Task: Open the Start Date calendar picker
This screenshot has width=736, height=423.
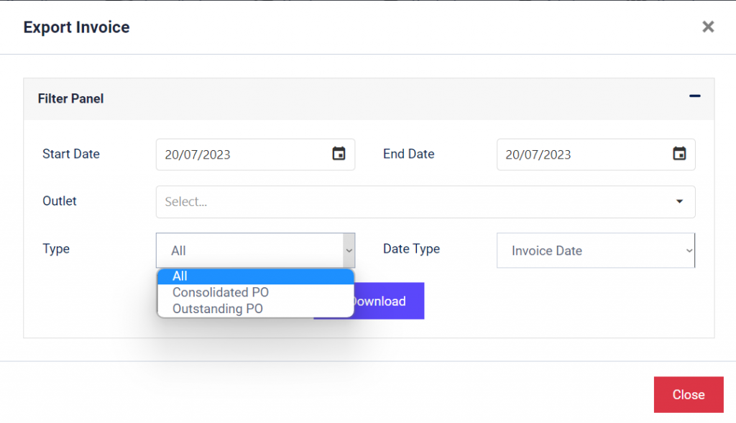Action: pos(340,154)
